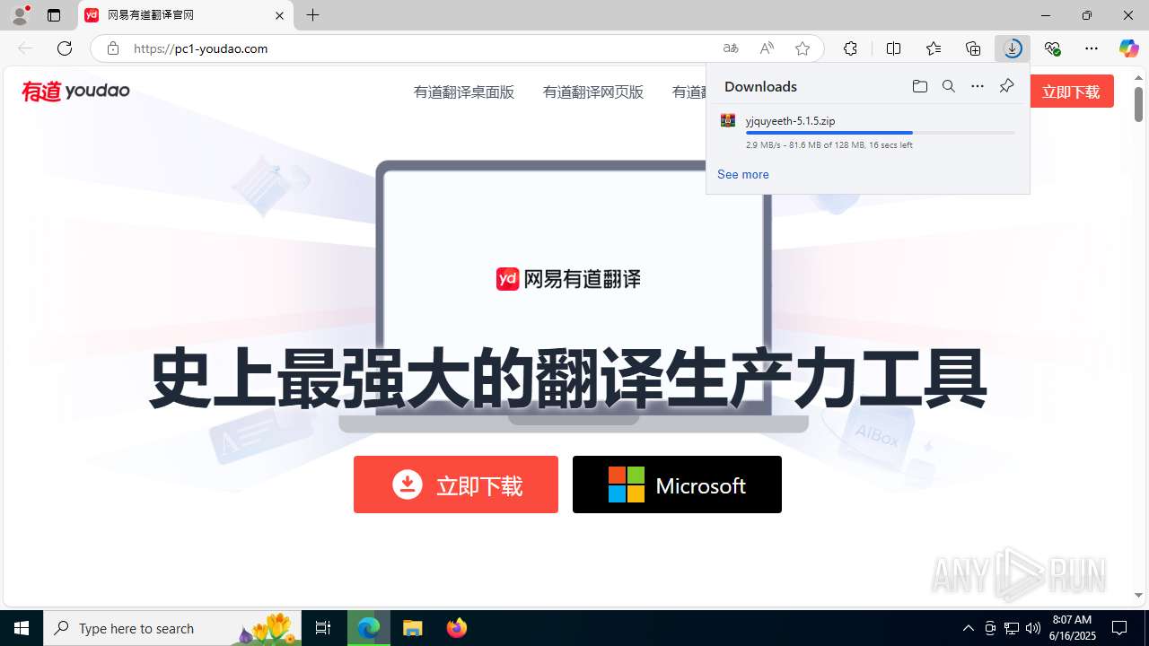The image size is (1149, 646).
Task: Toggle the Downloads toolbar button
Action: [1013, 48]
